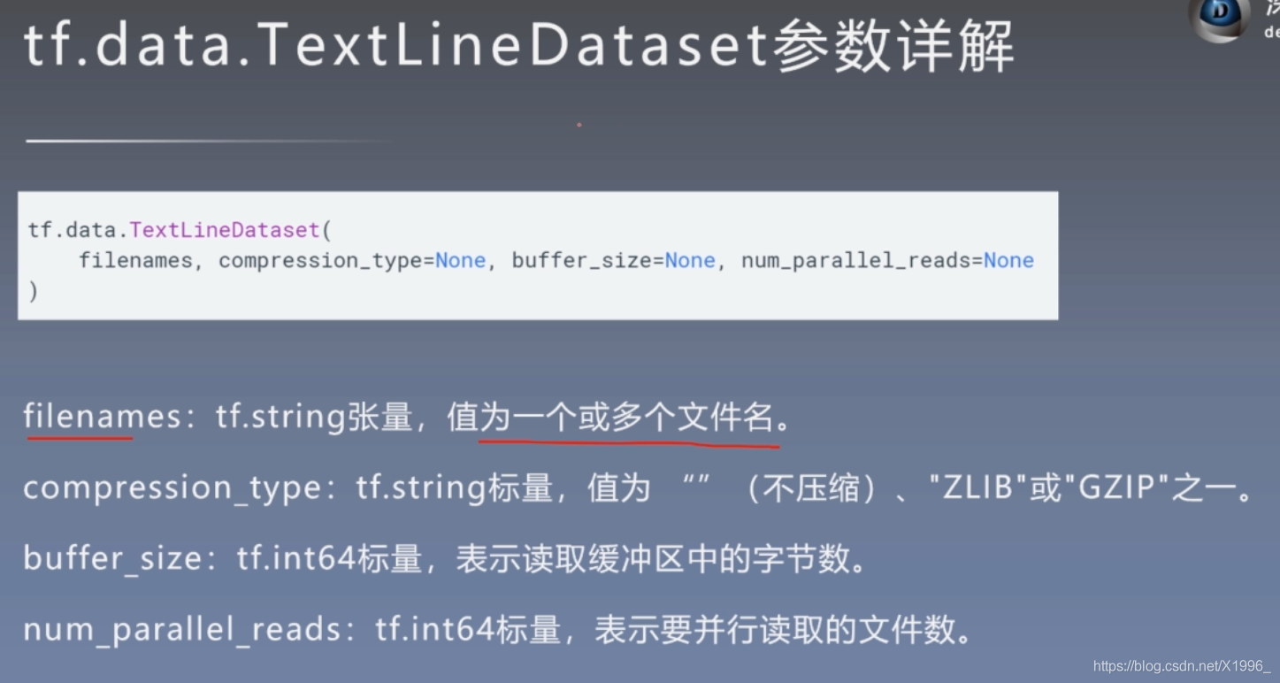Select "表示读取缓冲区中的字节数"

(x=652, y=559)
